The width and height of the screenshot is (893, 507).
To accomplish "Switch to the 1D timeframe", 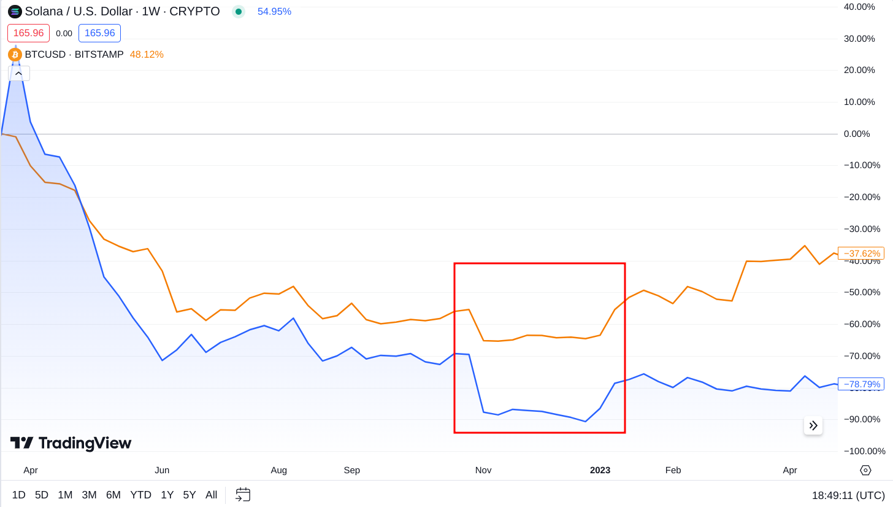I will (18, 494).
